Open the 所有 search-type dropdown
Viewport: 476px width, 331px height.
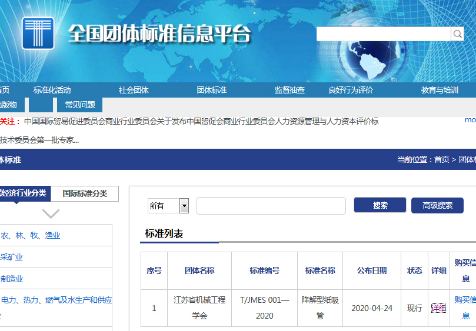coord(168,206)
